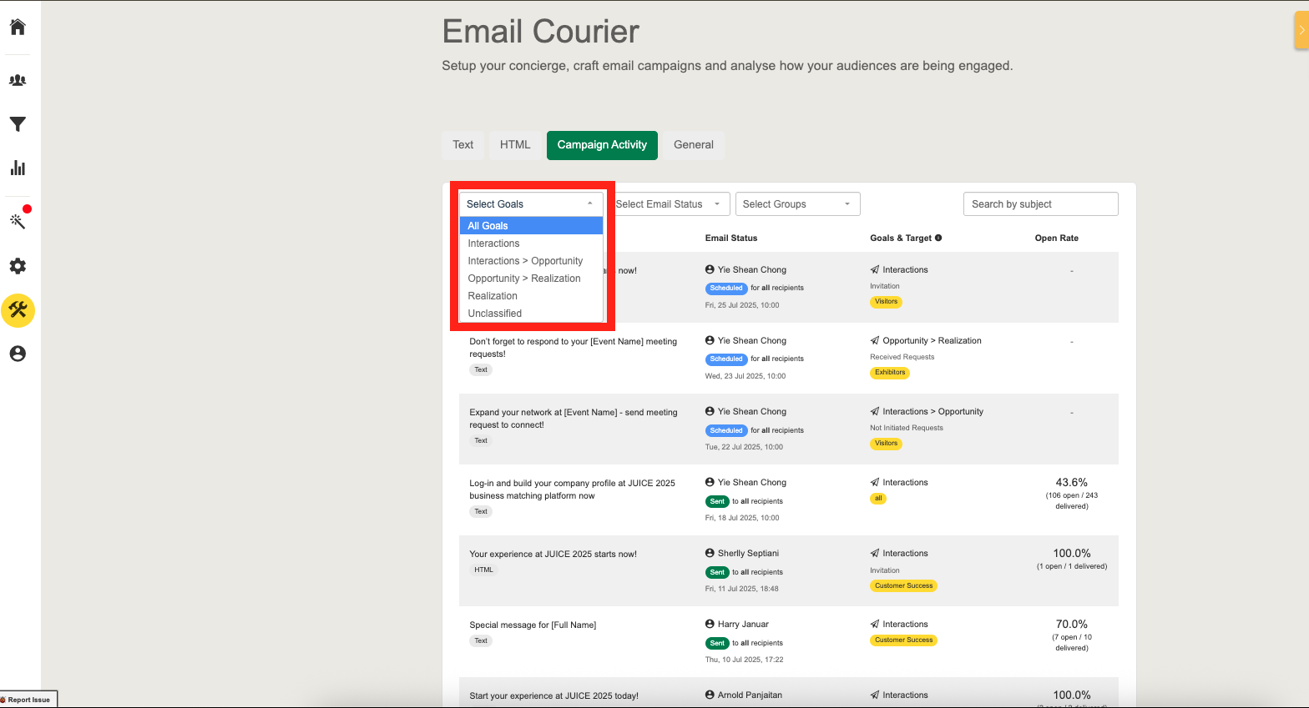The image size is (1309, 708).
Task: Click Scheduled badge in the 23 Jul row
Action: tap(726, 359)
